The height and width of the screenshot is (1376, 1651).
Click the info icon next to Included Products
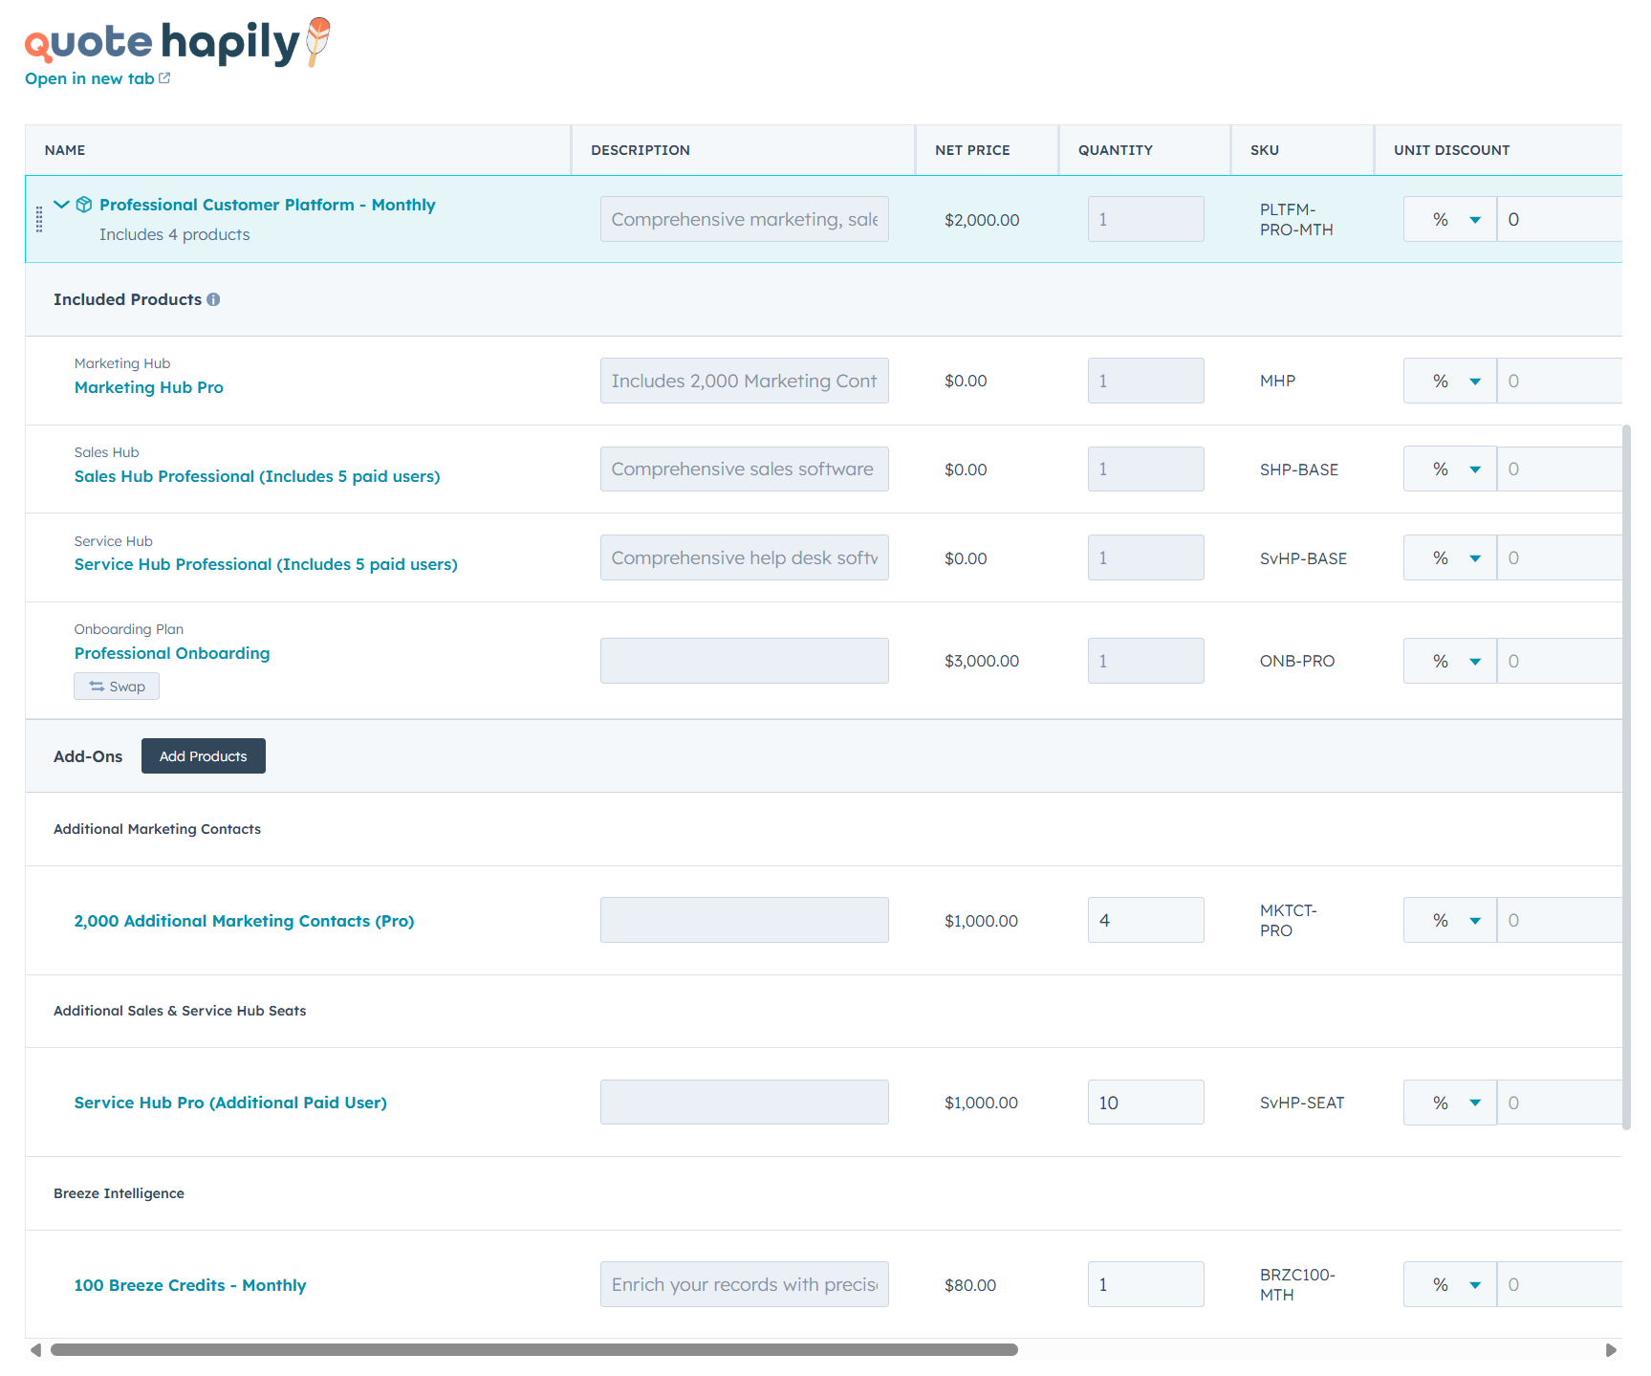[x=213, y=299]
